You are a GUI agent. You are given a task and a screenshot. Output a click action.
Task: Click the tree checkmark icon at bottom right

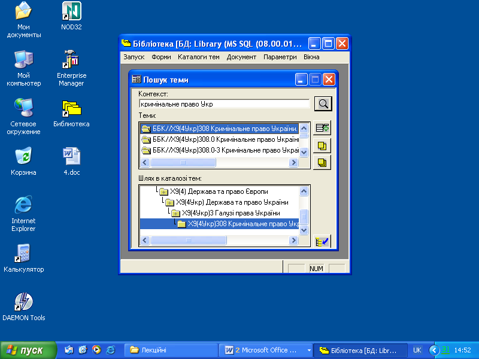click(x=322, y=241)
